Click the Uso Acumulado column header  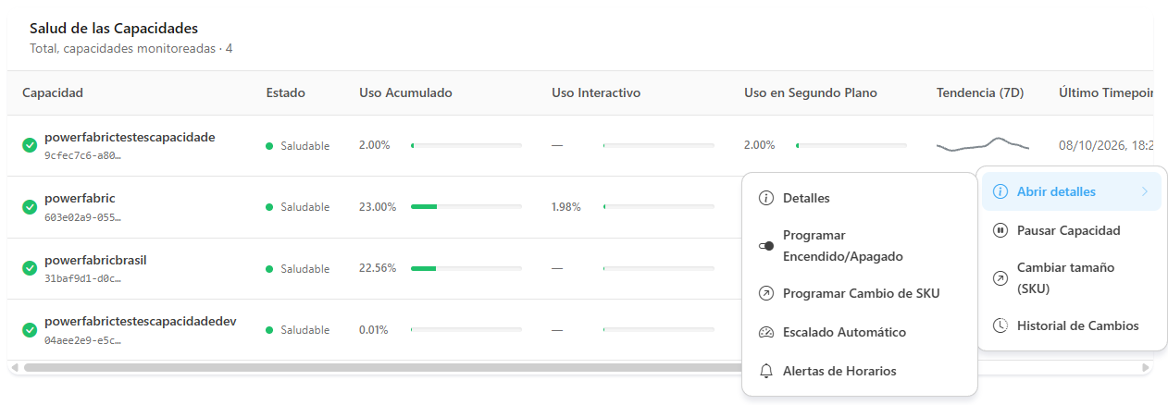[x=405, y=92]
